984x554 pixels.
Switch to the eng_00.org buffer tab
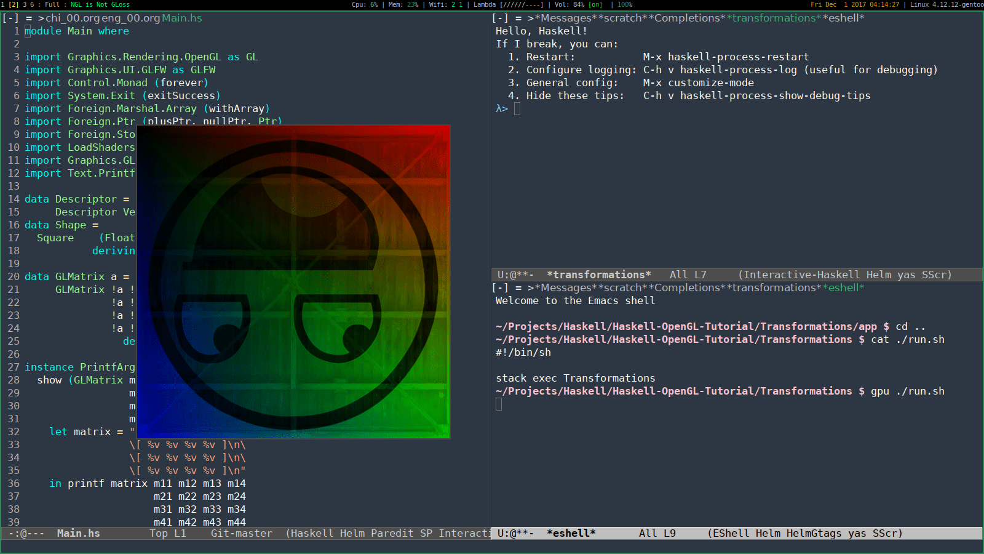click(x=129, y=18)
